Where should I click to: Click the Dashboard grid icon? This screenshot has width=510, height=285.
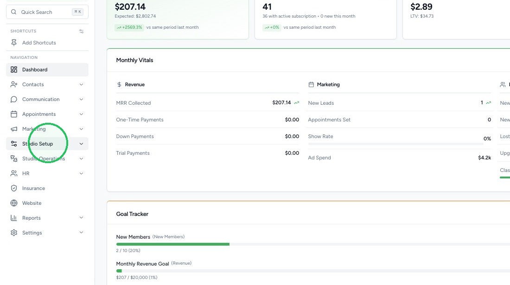13,70
